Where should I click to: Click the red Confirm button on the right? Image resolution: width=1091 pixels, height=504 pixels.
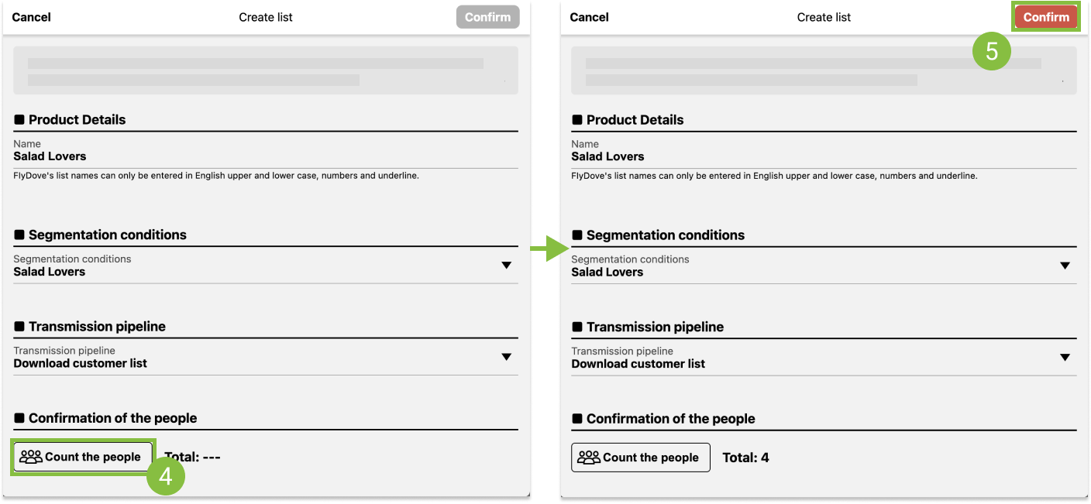(x=1045, y=17)
